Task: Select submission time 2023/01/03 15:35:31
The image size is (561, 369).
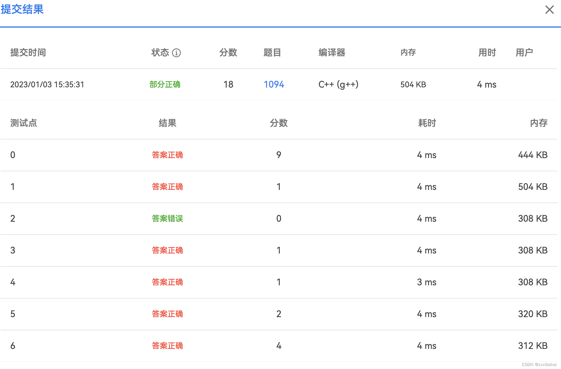Action: 47,85
